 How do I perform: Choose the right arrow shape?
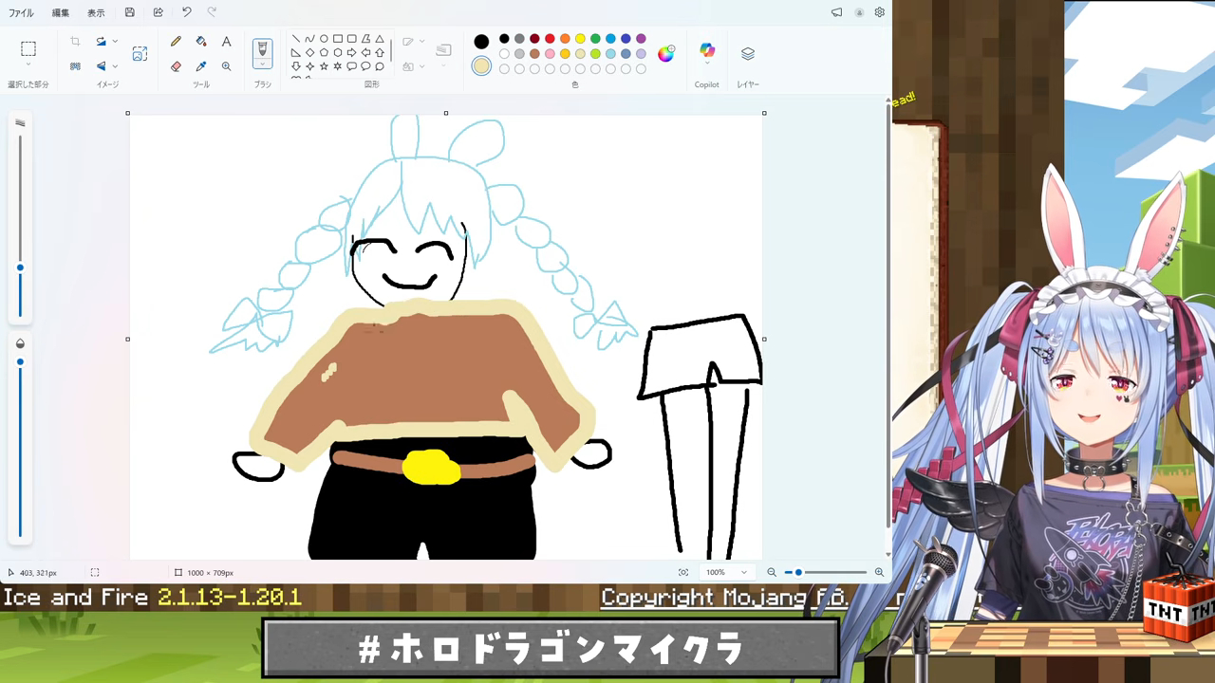click(x=351, y=52)
